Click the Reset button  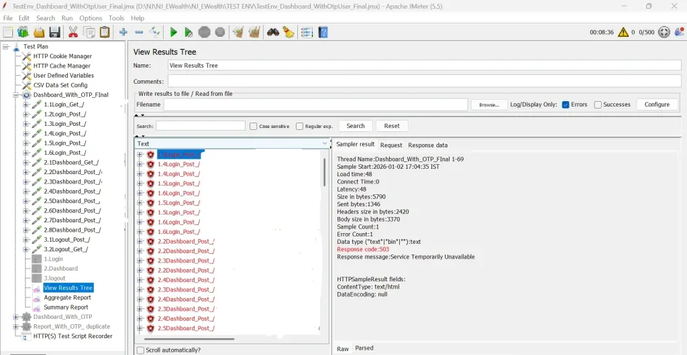[x=392, y=126]
